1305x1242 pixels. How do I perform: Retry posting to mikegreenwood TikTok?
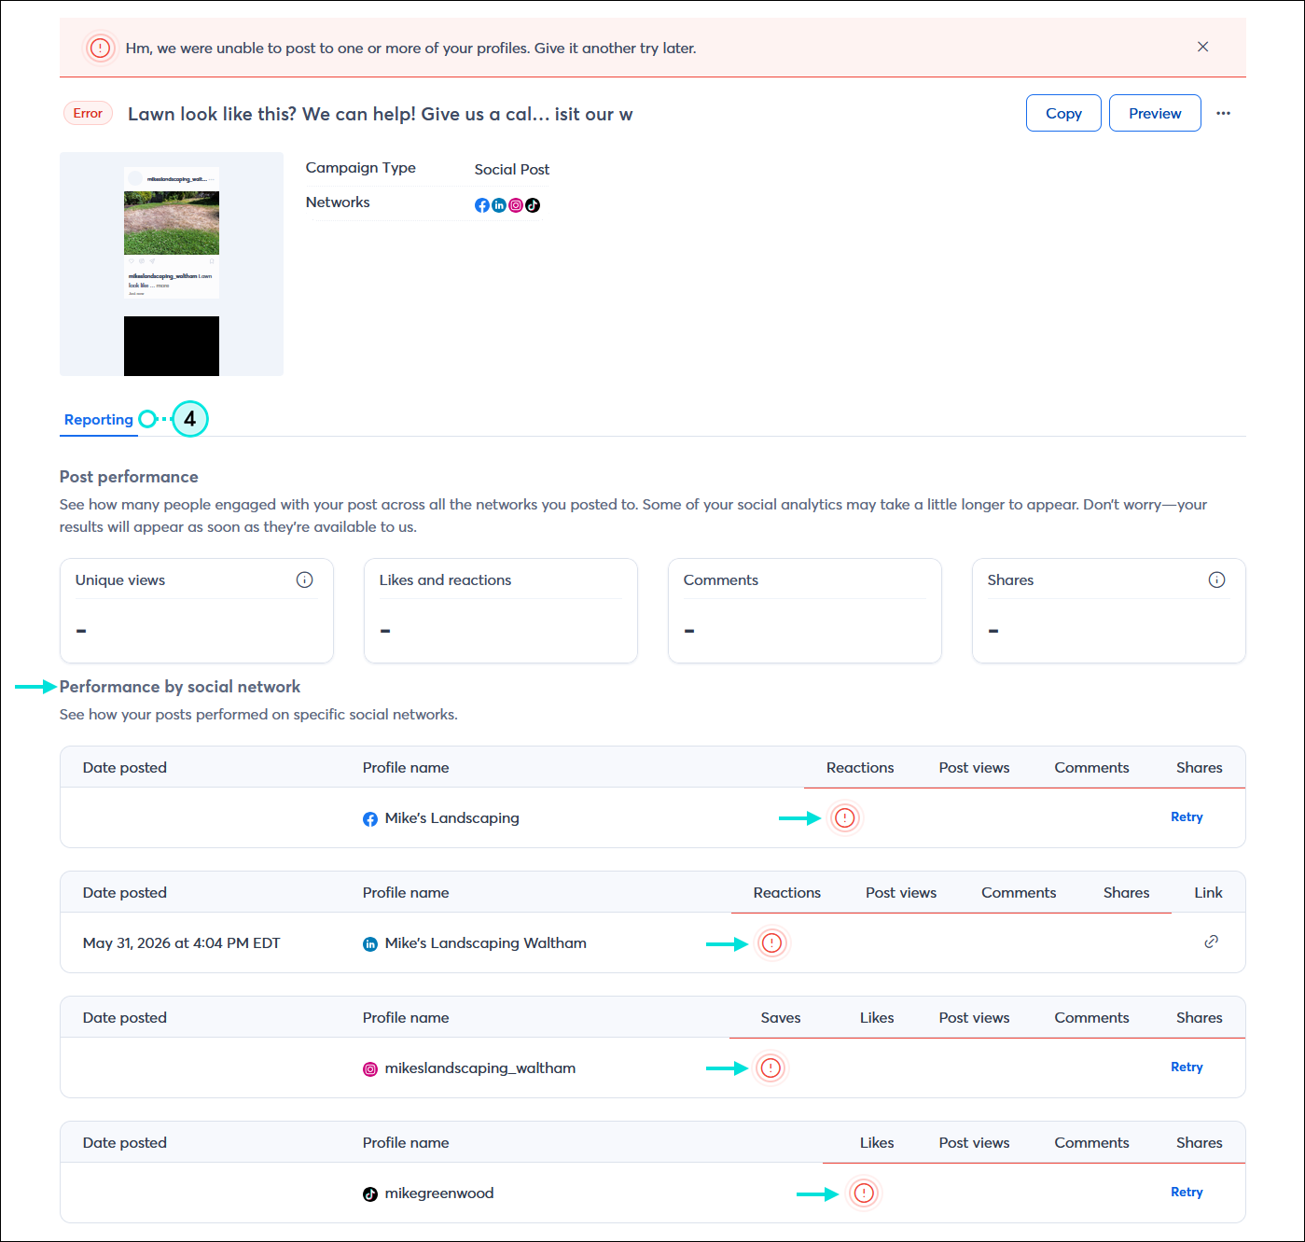click(1187, 1192)
